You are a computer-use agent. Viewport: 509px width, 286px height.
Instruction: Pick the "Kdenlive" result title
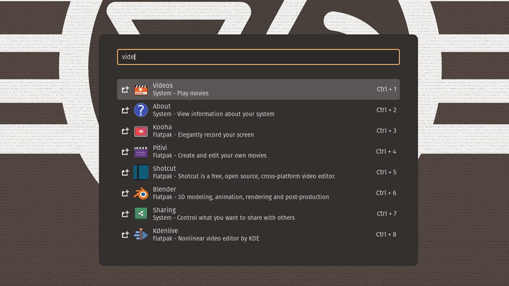[x=165, y=231]
